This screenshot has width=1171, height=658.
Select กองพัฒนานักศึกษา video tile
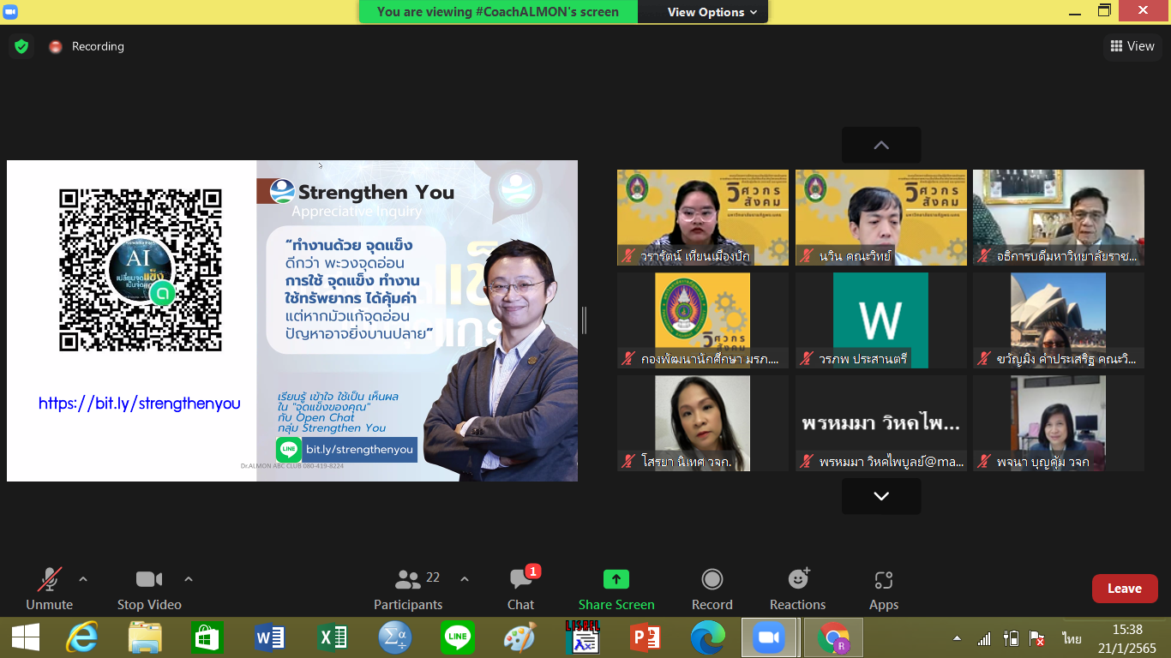(703, 320)
